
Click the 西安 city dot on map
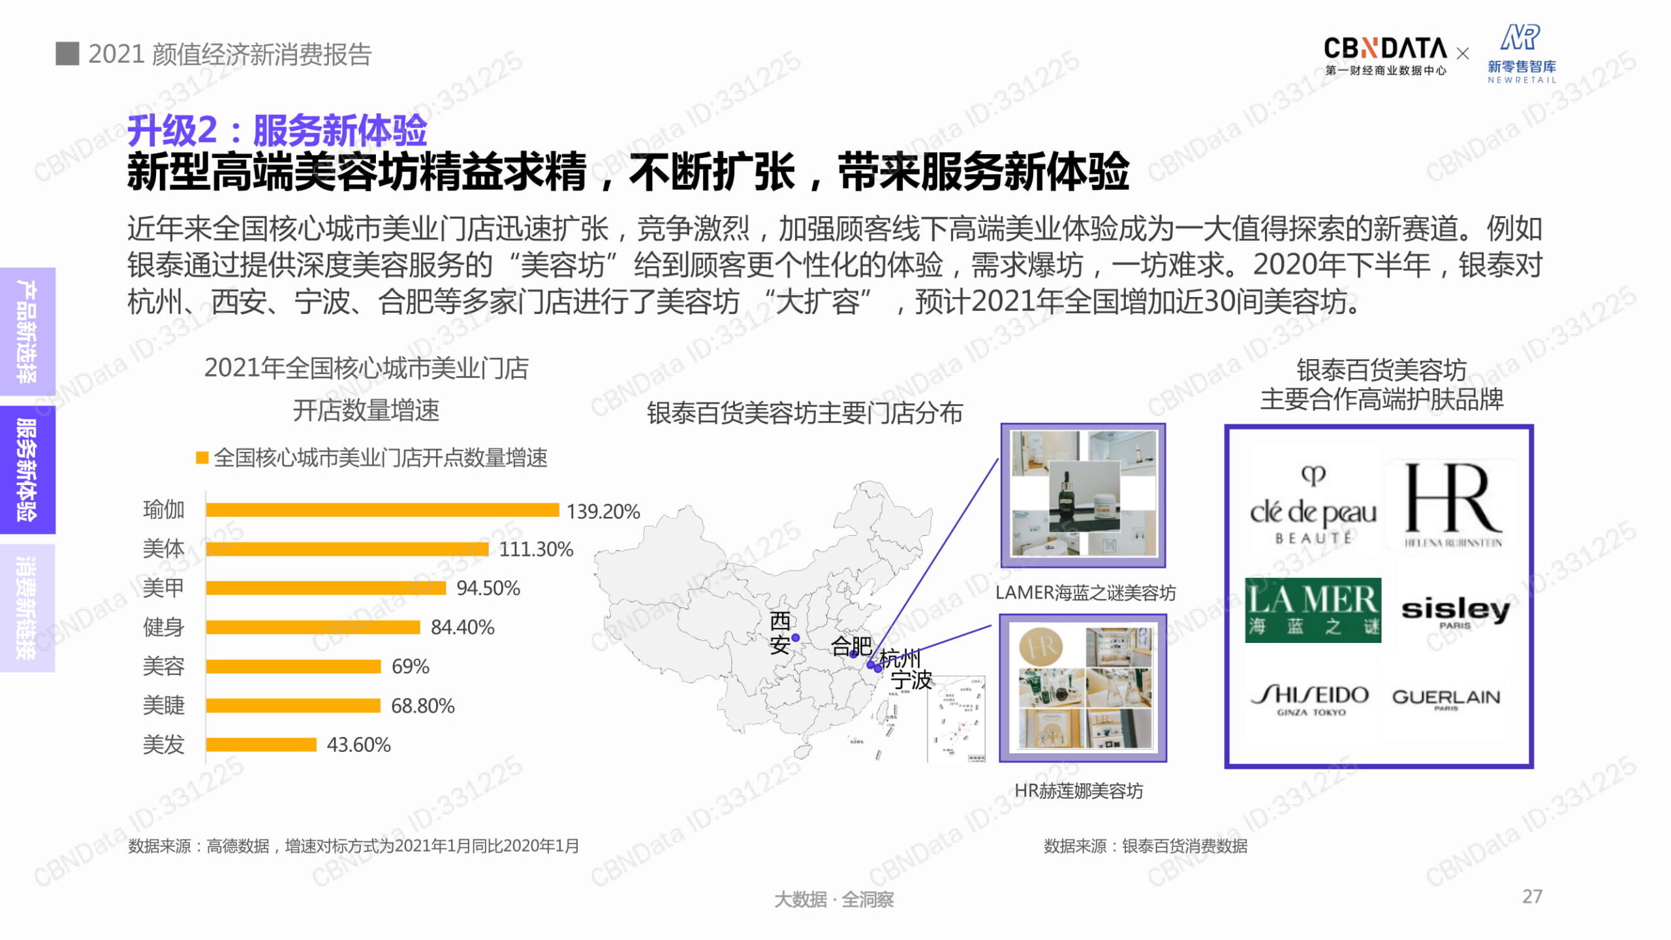[x=795, y=638]
